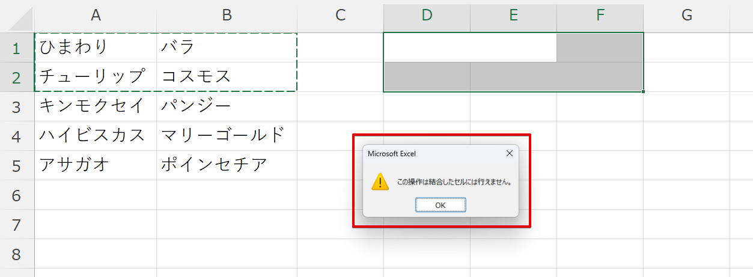Click the gray cell F1 in the selection
This screenshot has width=753, height=277.
pos(599,47)
